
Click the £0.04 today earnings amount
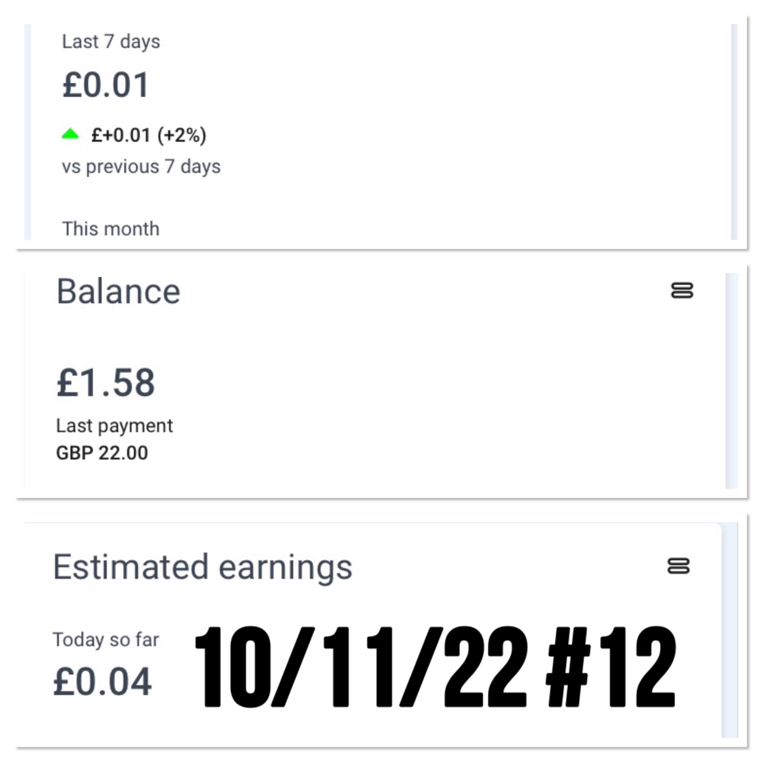pyautogui.click(x=102, y=682)
